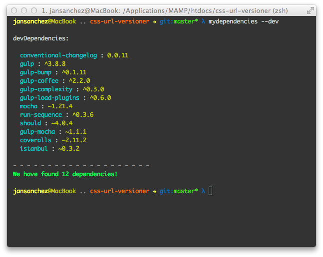This screenshot has width=323, height=257.
Task: Click the '~0.3.2' version value
Action: pos(69,149)
